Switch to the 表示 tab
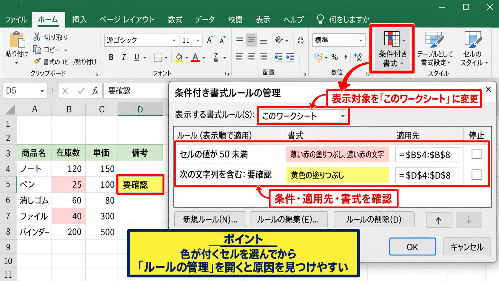The width and height of the screenshot is (499, 281). (263, 20)
